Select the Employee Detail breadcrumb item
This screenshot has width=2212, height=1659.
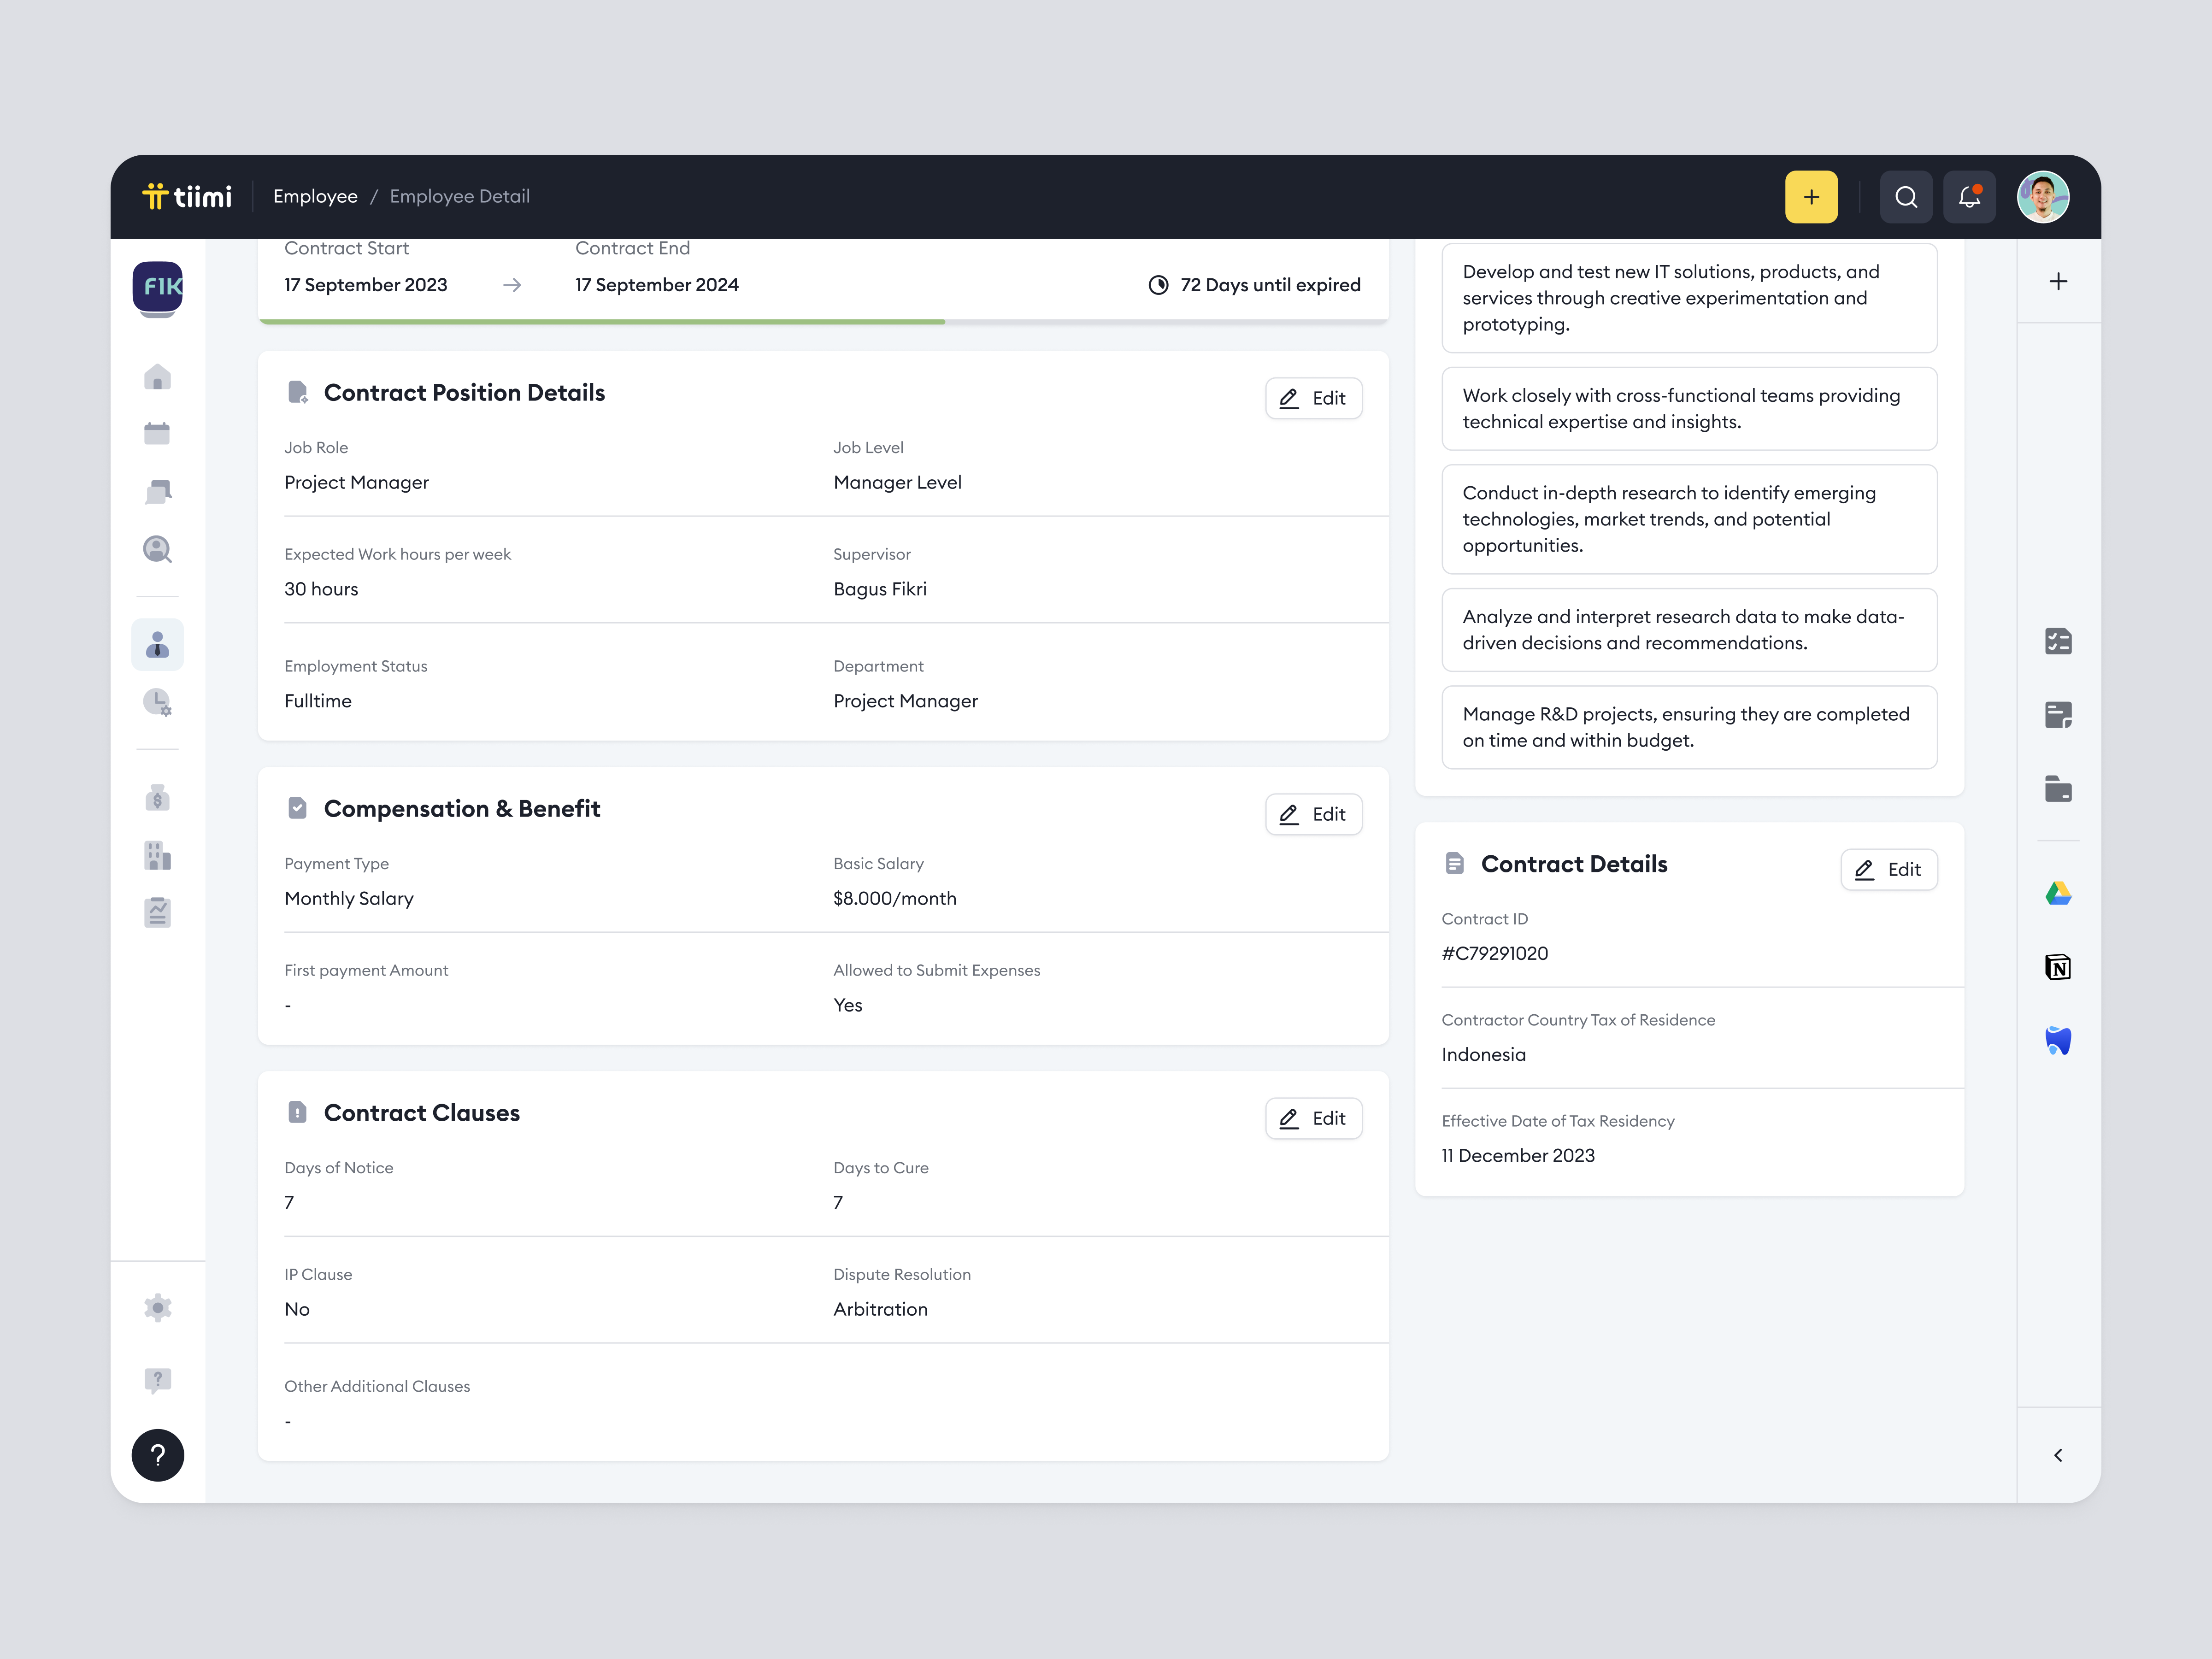pos(459,196)
